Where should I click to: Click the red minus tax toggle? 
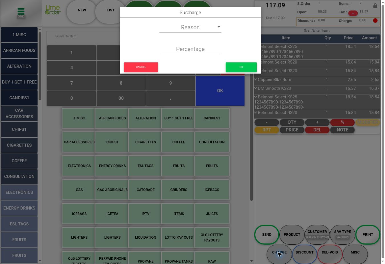point(353,13)
